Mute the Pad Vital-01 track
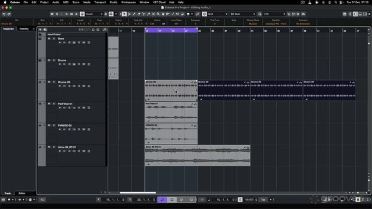 (x=49, y=104)
